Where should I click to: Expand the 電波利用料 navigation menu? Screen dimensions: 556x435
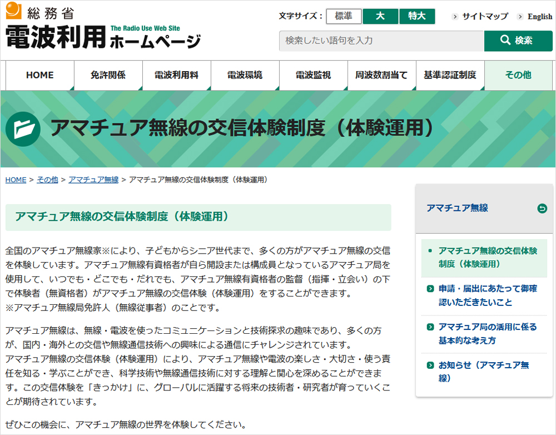(176, 75)
